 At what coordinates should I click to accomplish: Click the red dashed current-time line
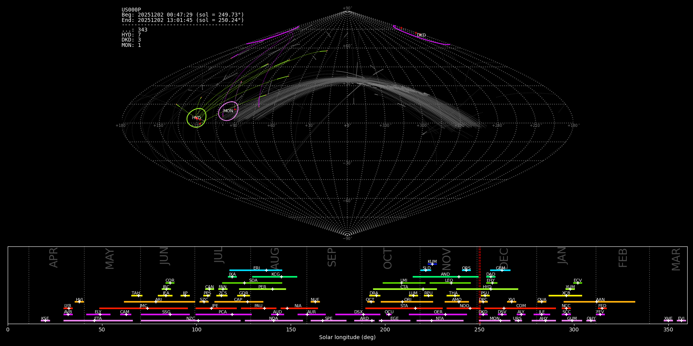click(480, 284)
